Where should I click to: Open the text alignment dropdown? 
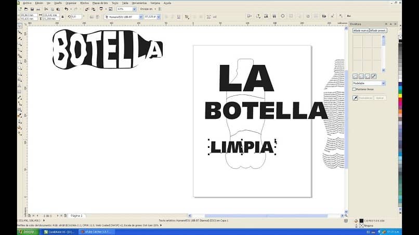(x=187, y=17)
